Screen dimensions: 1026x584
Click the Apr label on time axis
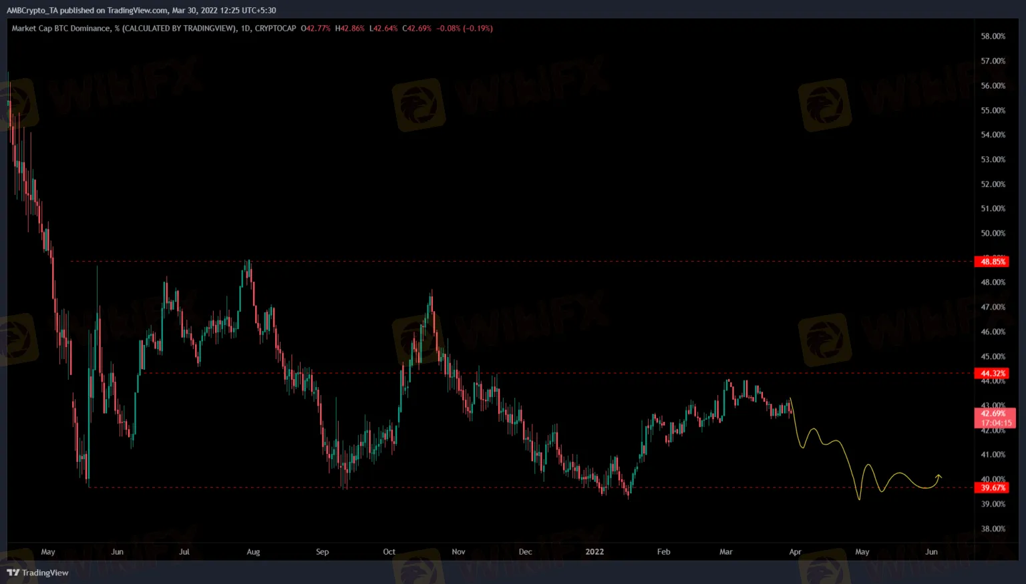point(795,552)
